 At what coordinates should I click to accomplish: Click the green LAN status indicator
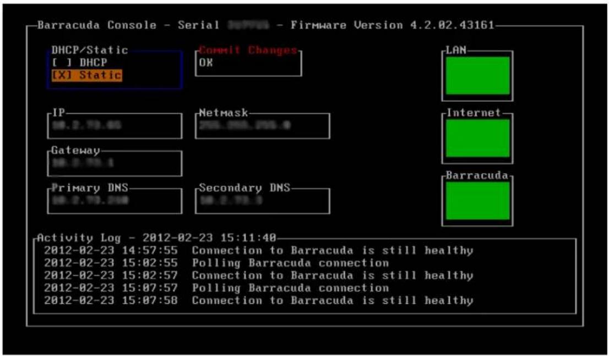coord(477,75)
